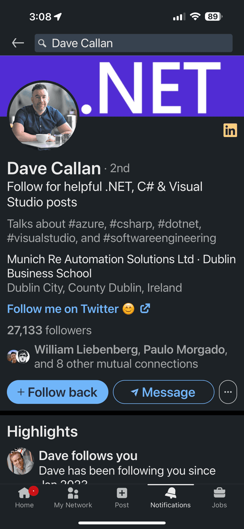Open the external link icon beside Twitter

(x=145, y=309)
